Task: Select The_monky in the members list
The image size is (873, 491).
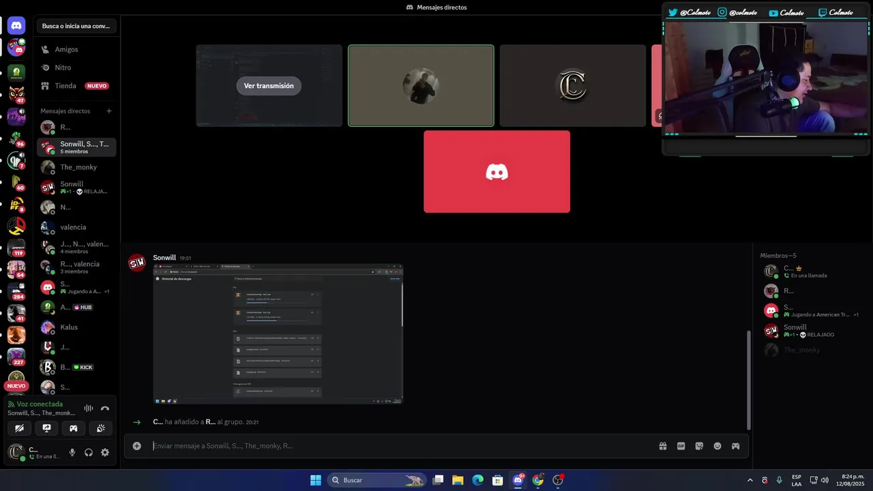Action: 812,350
